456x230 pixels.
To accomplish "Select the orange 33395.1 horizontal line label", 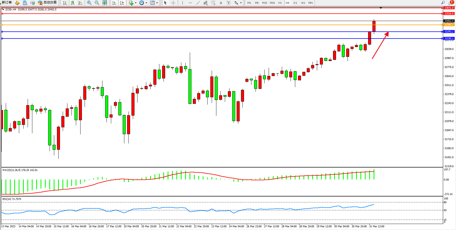I will coord(449,25).
